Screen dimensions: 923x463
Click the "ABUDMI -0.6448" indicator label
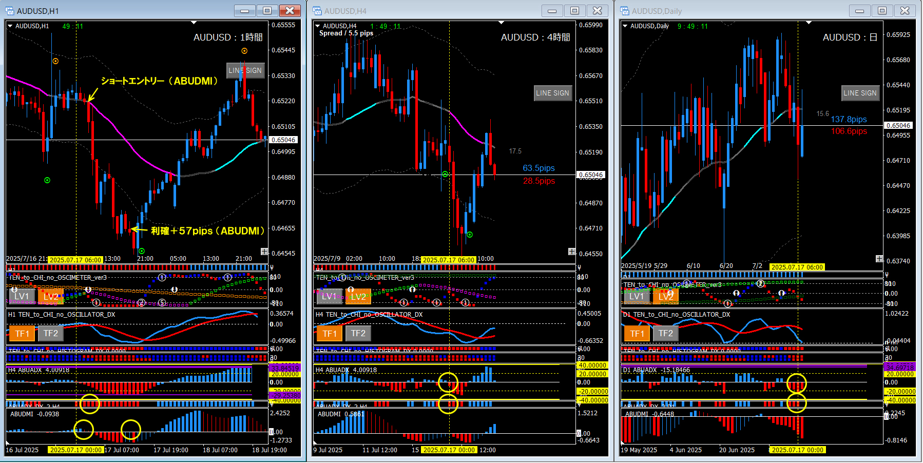click(650, 414)
